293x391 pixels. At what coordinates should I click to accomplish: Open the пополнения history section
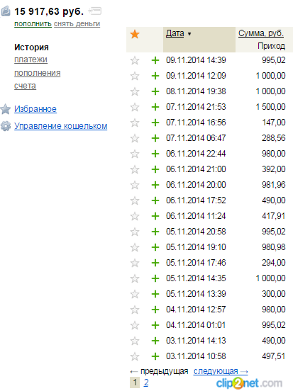tap(37, 73)
